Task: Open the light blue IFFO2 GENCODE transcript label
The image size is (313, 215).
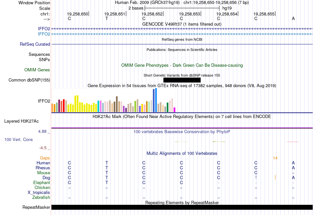Action: (44, 34)
